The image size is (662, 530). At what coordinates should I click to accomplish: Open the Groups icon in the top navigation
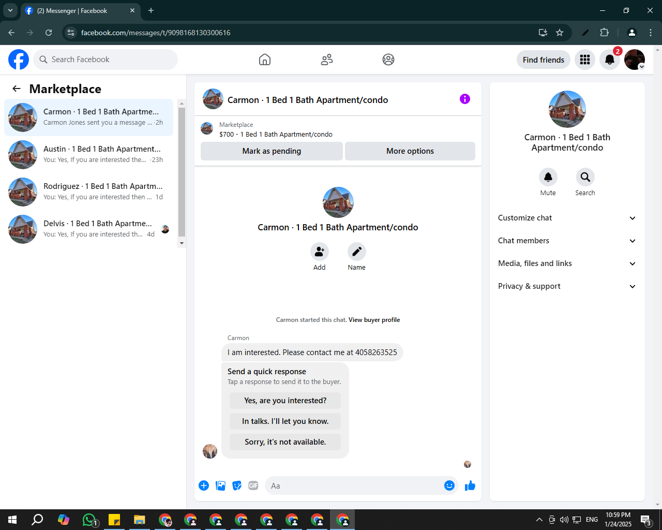pyautogui.click(x=388, y=60)
